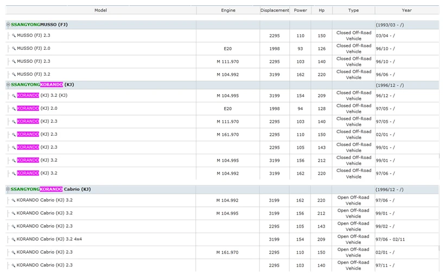Click year (1996/12 - /) in KORANDO Cabrio header
445x277 pixels.
[x=390, y=189]
